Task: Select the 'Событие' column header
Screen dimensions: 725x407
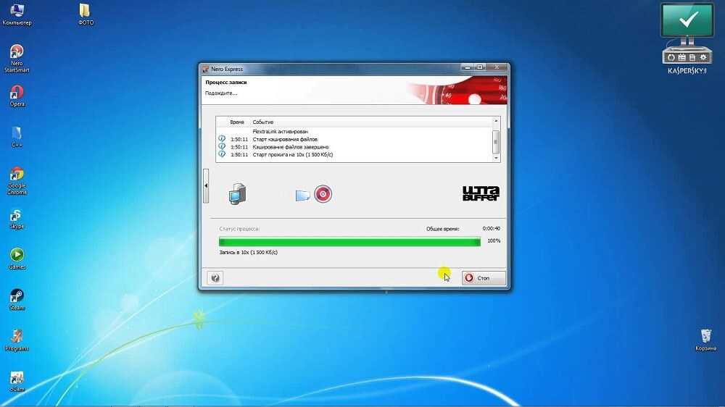Action: point(262,122)
